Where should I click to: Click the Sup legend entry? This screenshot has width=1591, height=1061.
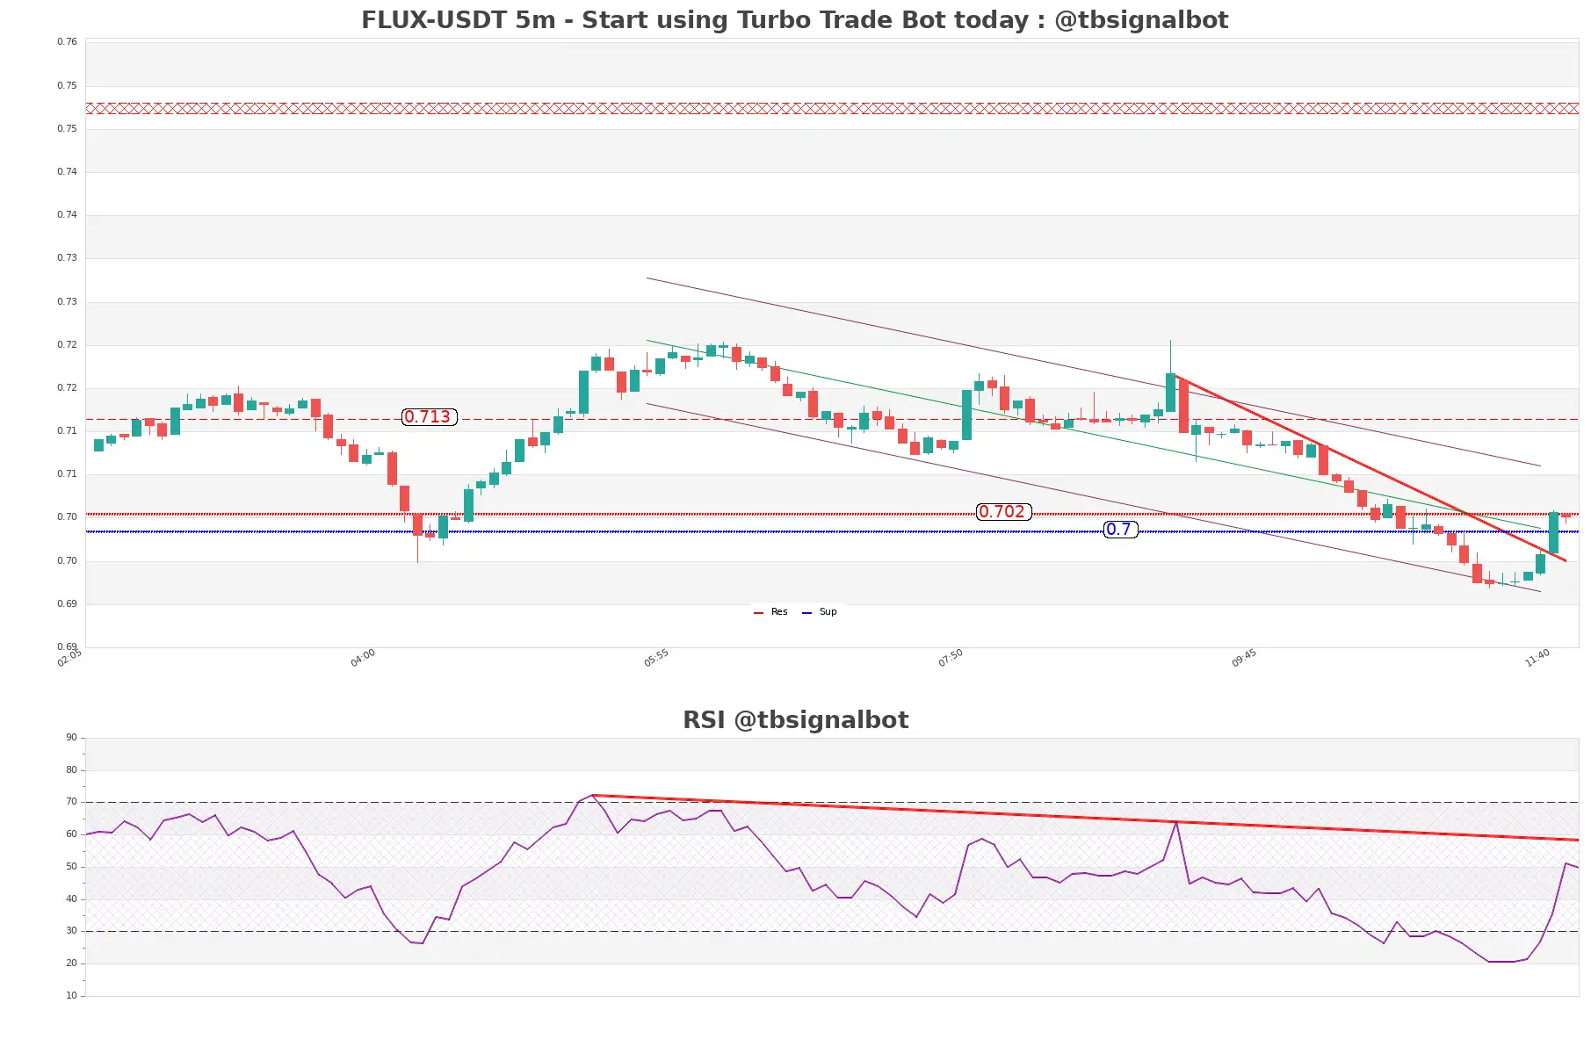[820, 612]
